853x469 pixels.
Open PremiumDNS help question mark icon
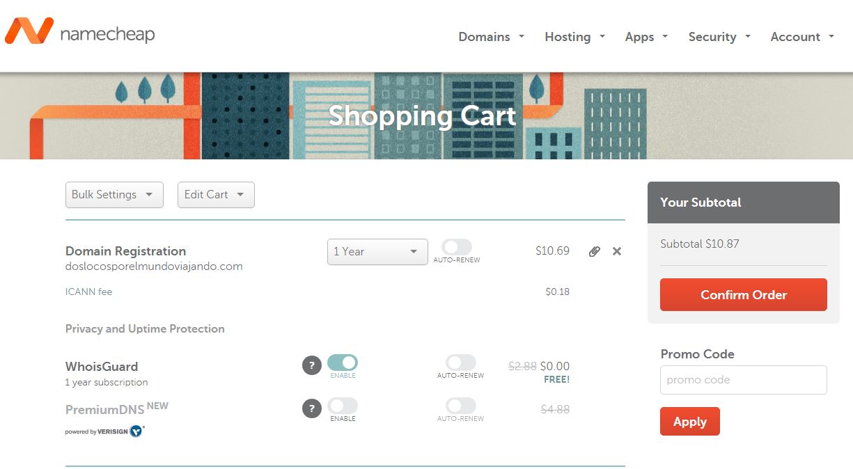click(x=312, y=408)
